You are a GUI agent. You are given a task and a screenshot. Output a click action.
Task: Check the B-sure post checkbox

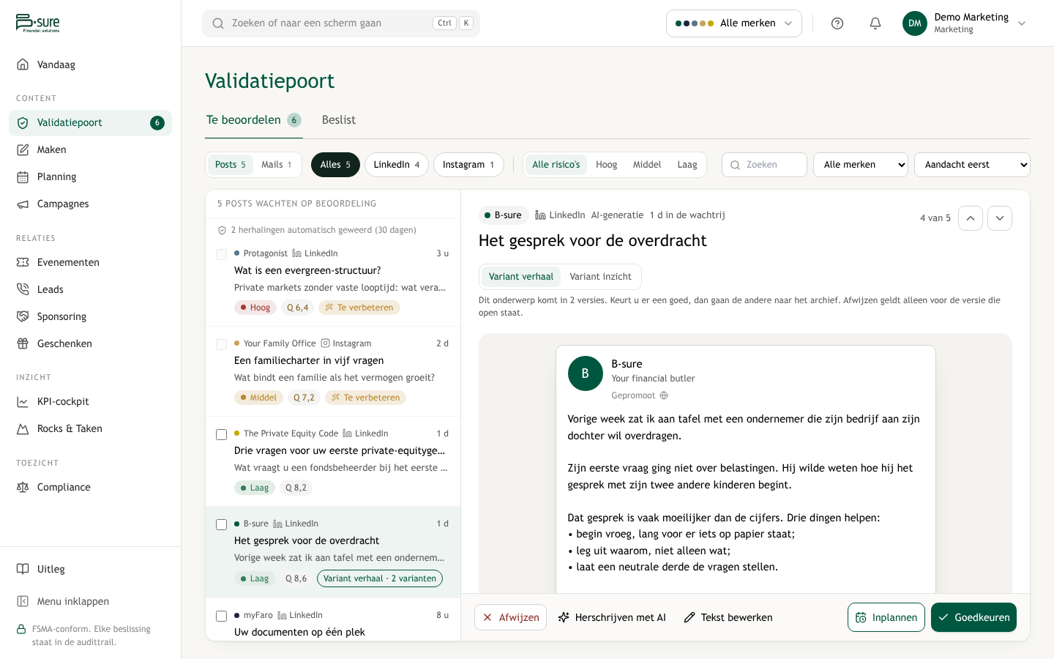pyautogui.click(x=221, y=524)
